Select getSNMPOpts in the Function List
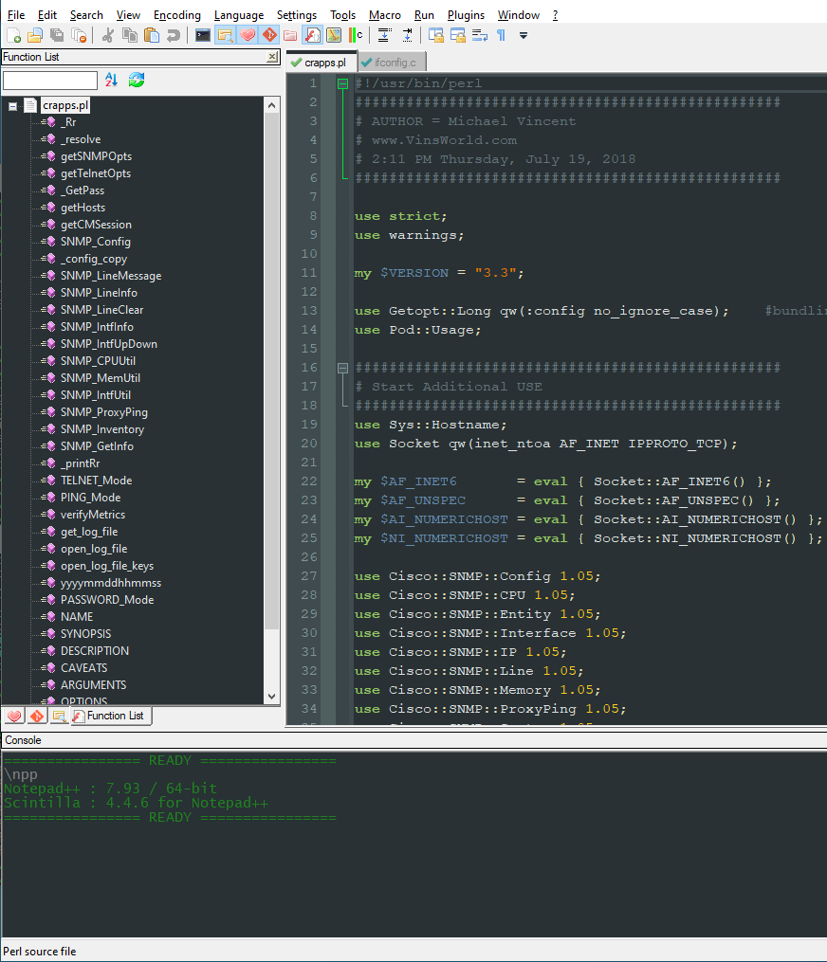Image resolution: width=827 pixels, height=962 pixels. tap(96, 156)
